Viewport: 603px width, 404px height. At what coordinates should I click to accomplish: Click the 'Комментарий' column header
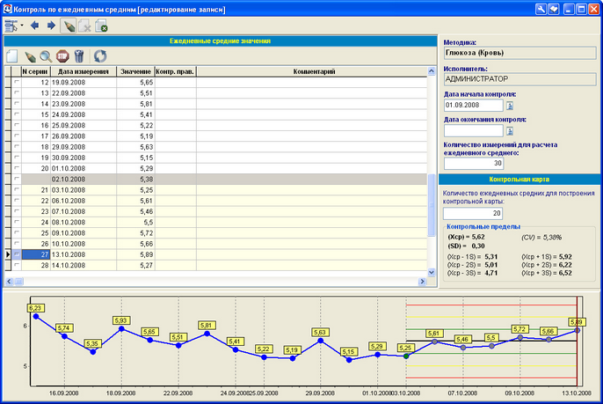pyautogui.click(x=314, y=71)
